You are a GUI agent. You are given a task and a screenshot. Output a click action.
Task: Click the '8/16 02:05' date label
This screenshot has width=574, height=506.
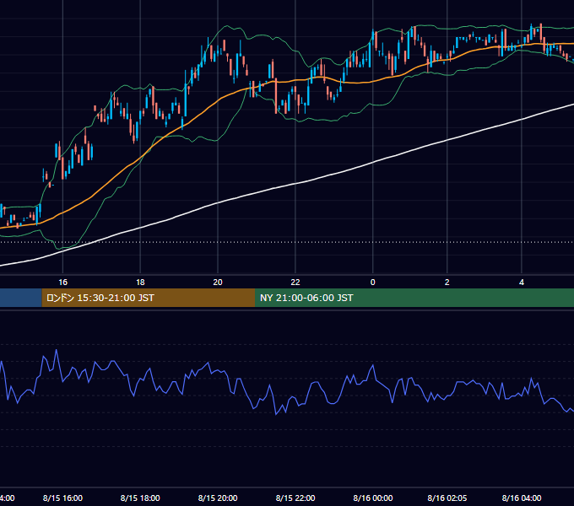tap(447, 498)
